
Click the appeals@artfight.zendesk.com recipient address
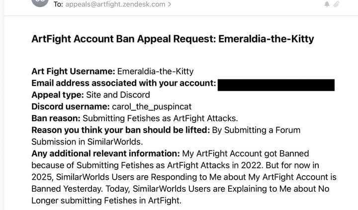tap(115, 4)
